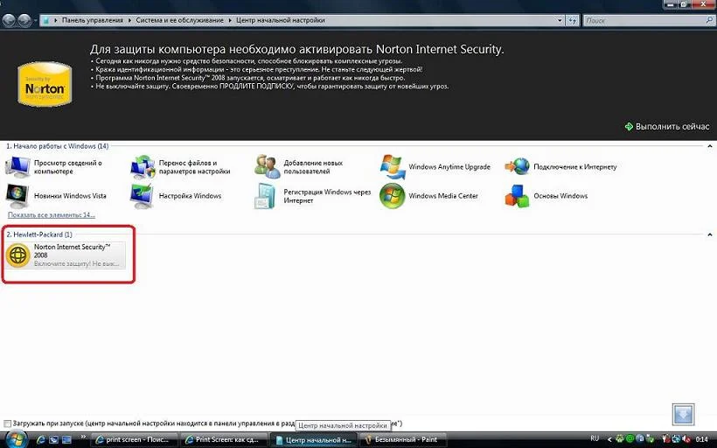Switch to 'Центр начальной н...' taskbar window
The width and height of the screenshot is (717, 448).
pos(313,440)
